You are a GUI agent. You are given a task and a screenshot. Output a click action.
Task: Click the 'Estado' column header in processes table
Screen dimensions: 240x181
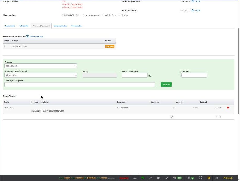click(x=108, y=40)
